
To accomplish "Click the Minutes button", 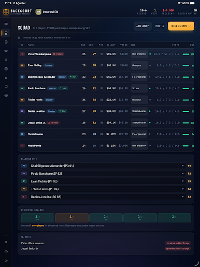I will click(x=160, y=26).
